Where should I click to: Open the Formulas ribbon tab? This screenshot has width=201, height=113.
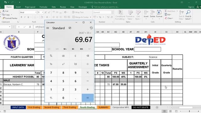pos(43,7)
